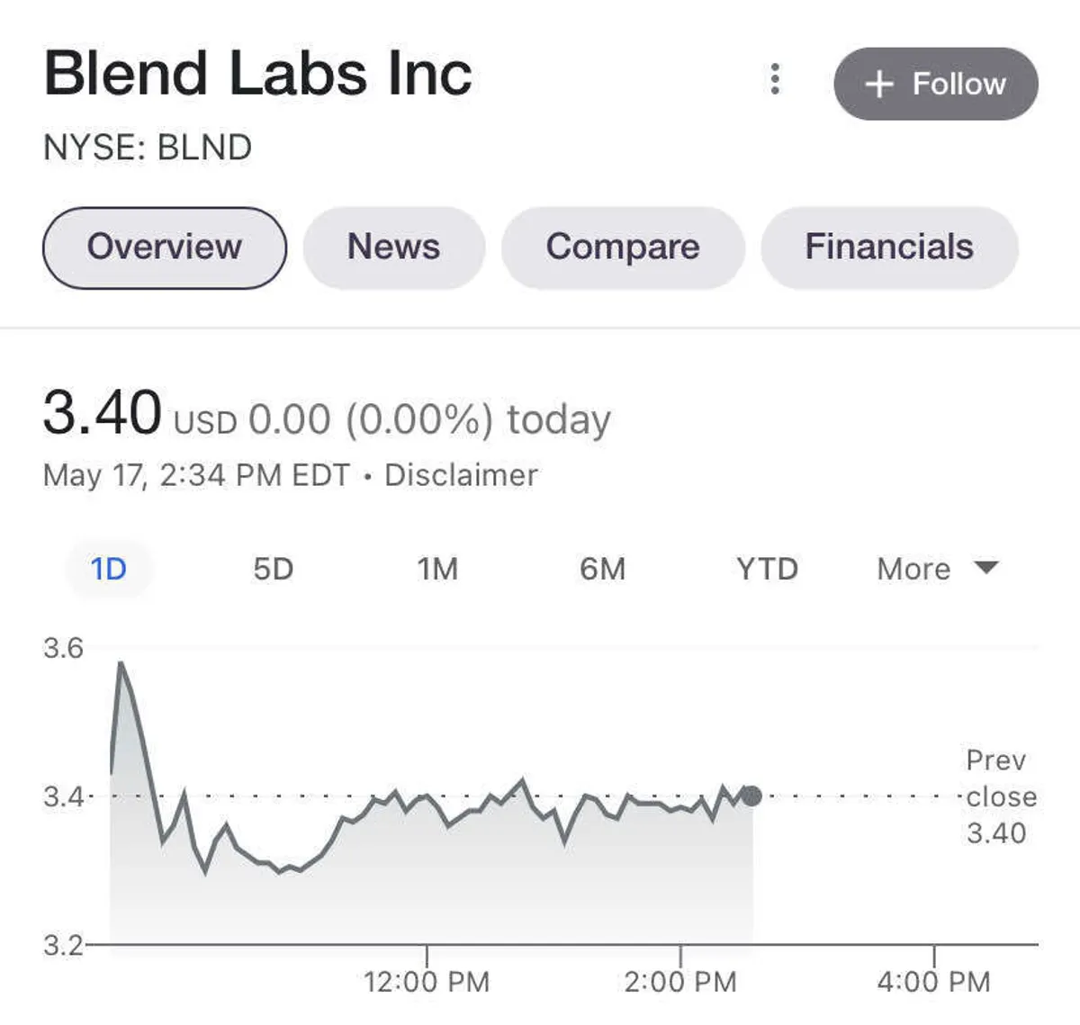Click the plus icon on Follow
Image resolution: width=1080 pixels, height=1025 pixels.
coord(878,84)
